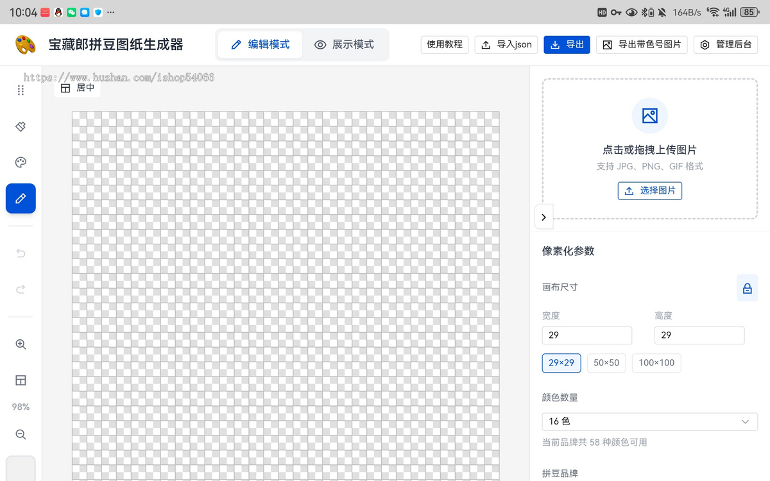Image resolution: width=770 pixels, height=481 pixels.
Task: Click the Wi-Fi signal icon
Action: 713,12
